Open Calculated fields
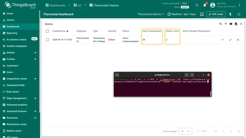 20,85
